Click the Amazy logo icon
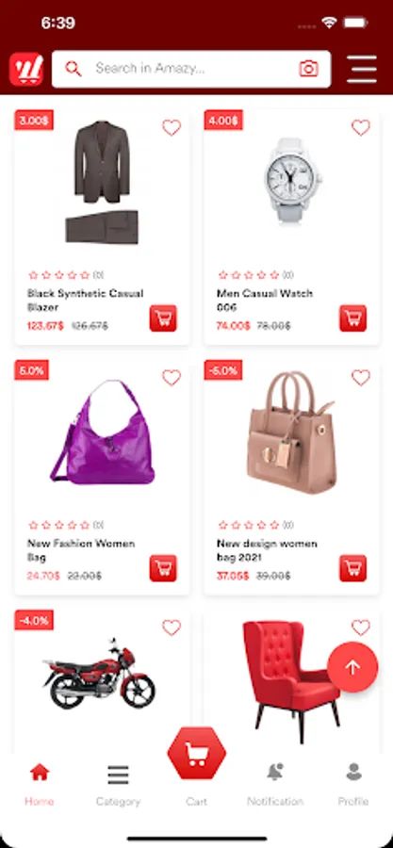This screenshot has height=848, width=393. click(x=26, y=69)
